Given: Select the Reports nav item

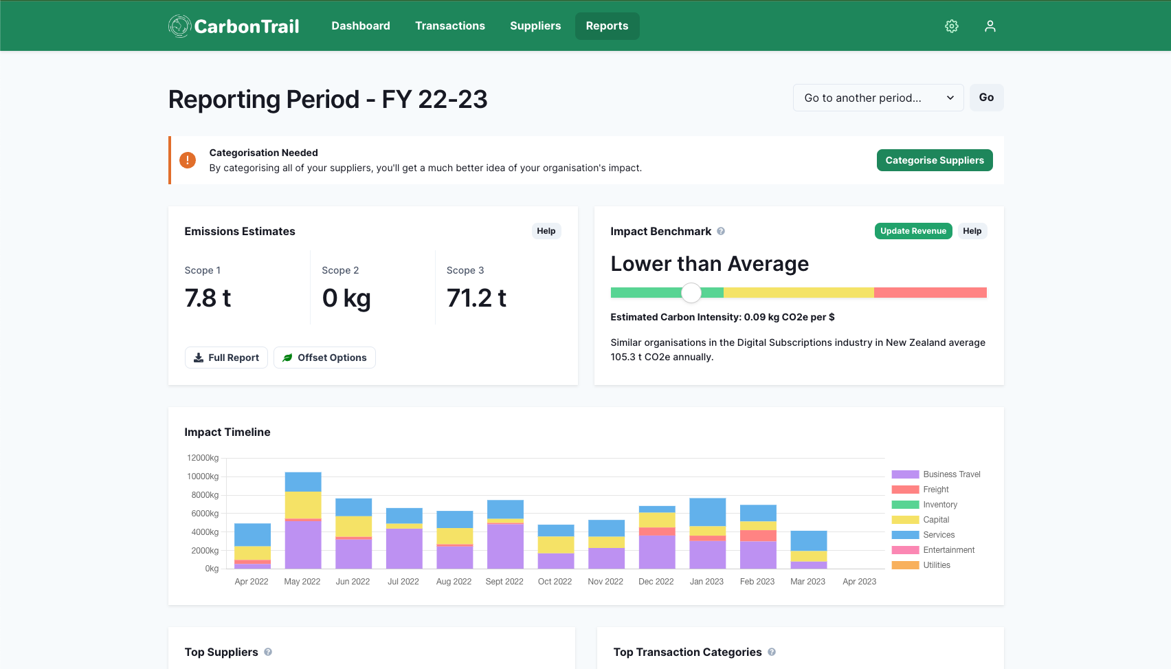Looking at the screenshot, I should click(607, 26).
